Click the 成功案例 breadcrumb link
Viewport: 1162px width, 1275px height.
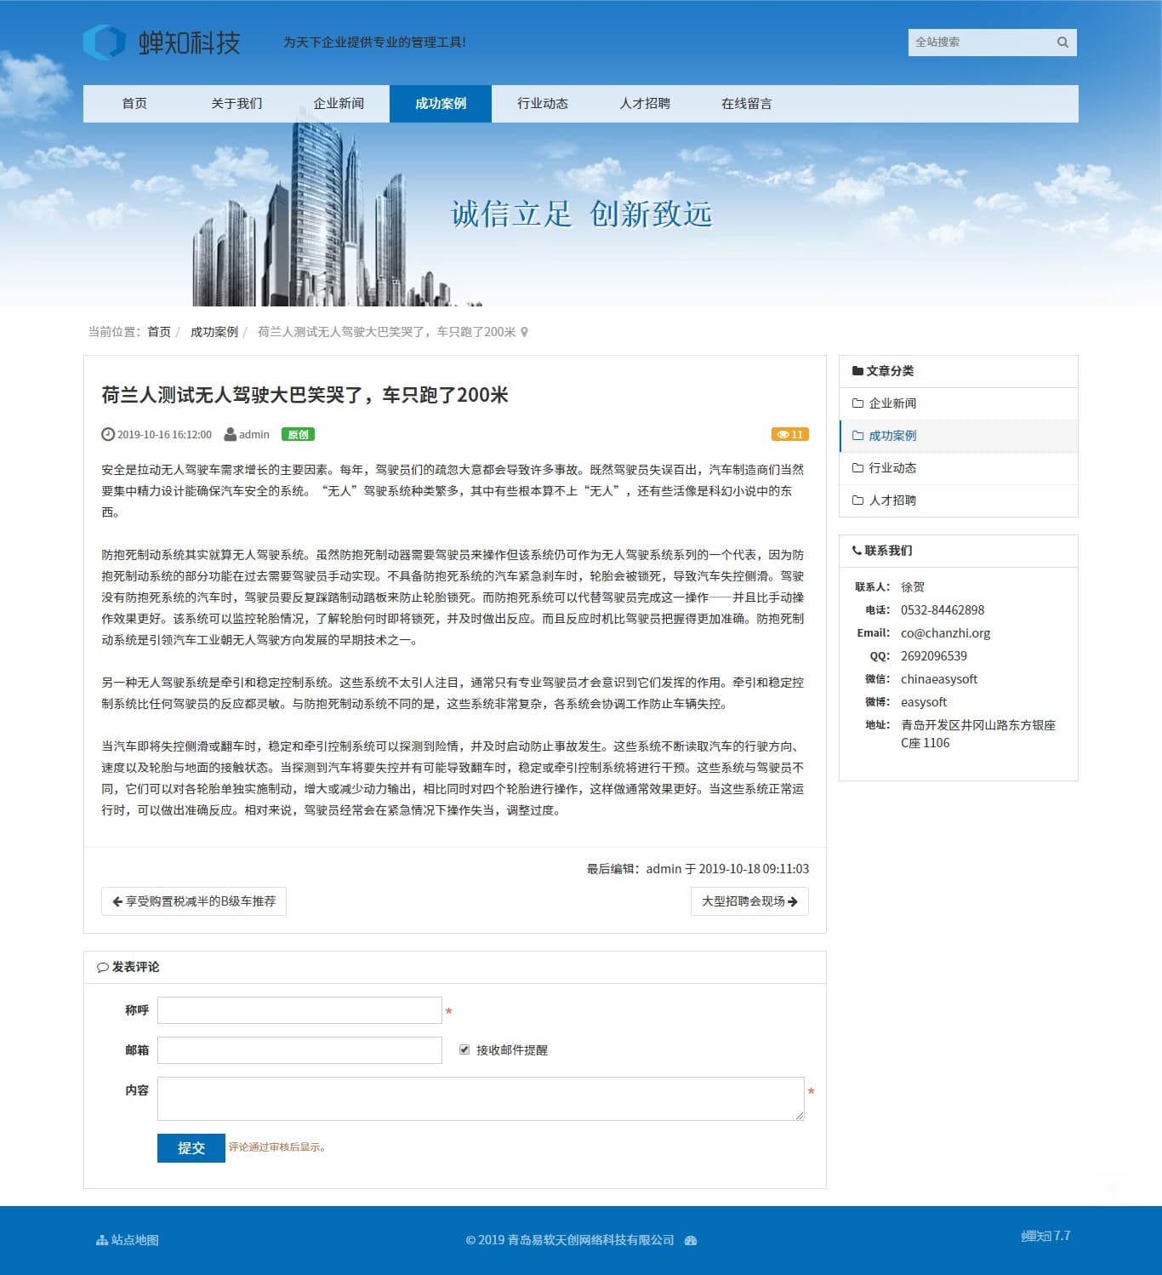[214, 332]
